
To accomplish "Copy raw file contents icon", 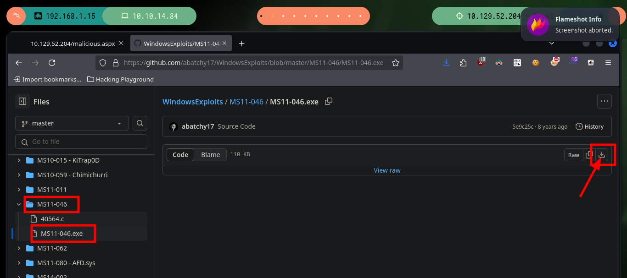I will (x=589, y=155).
